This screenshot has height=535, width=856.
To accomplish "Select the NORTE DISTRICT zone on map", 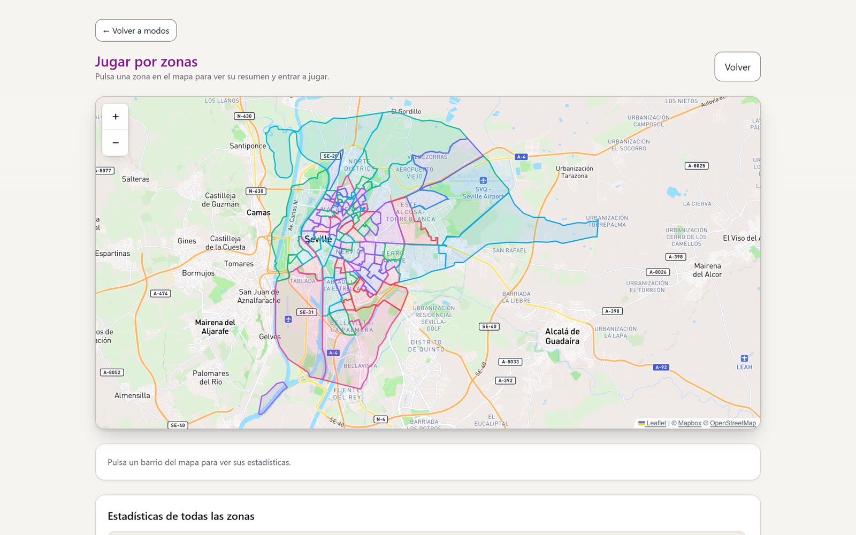I will coord(359,165).
